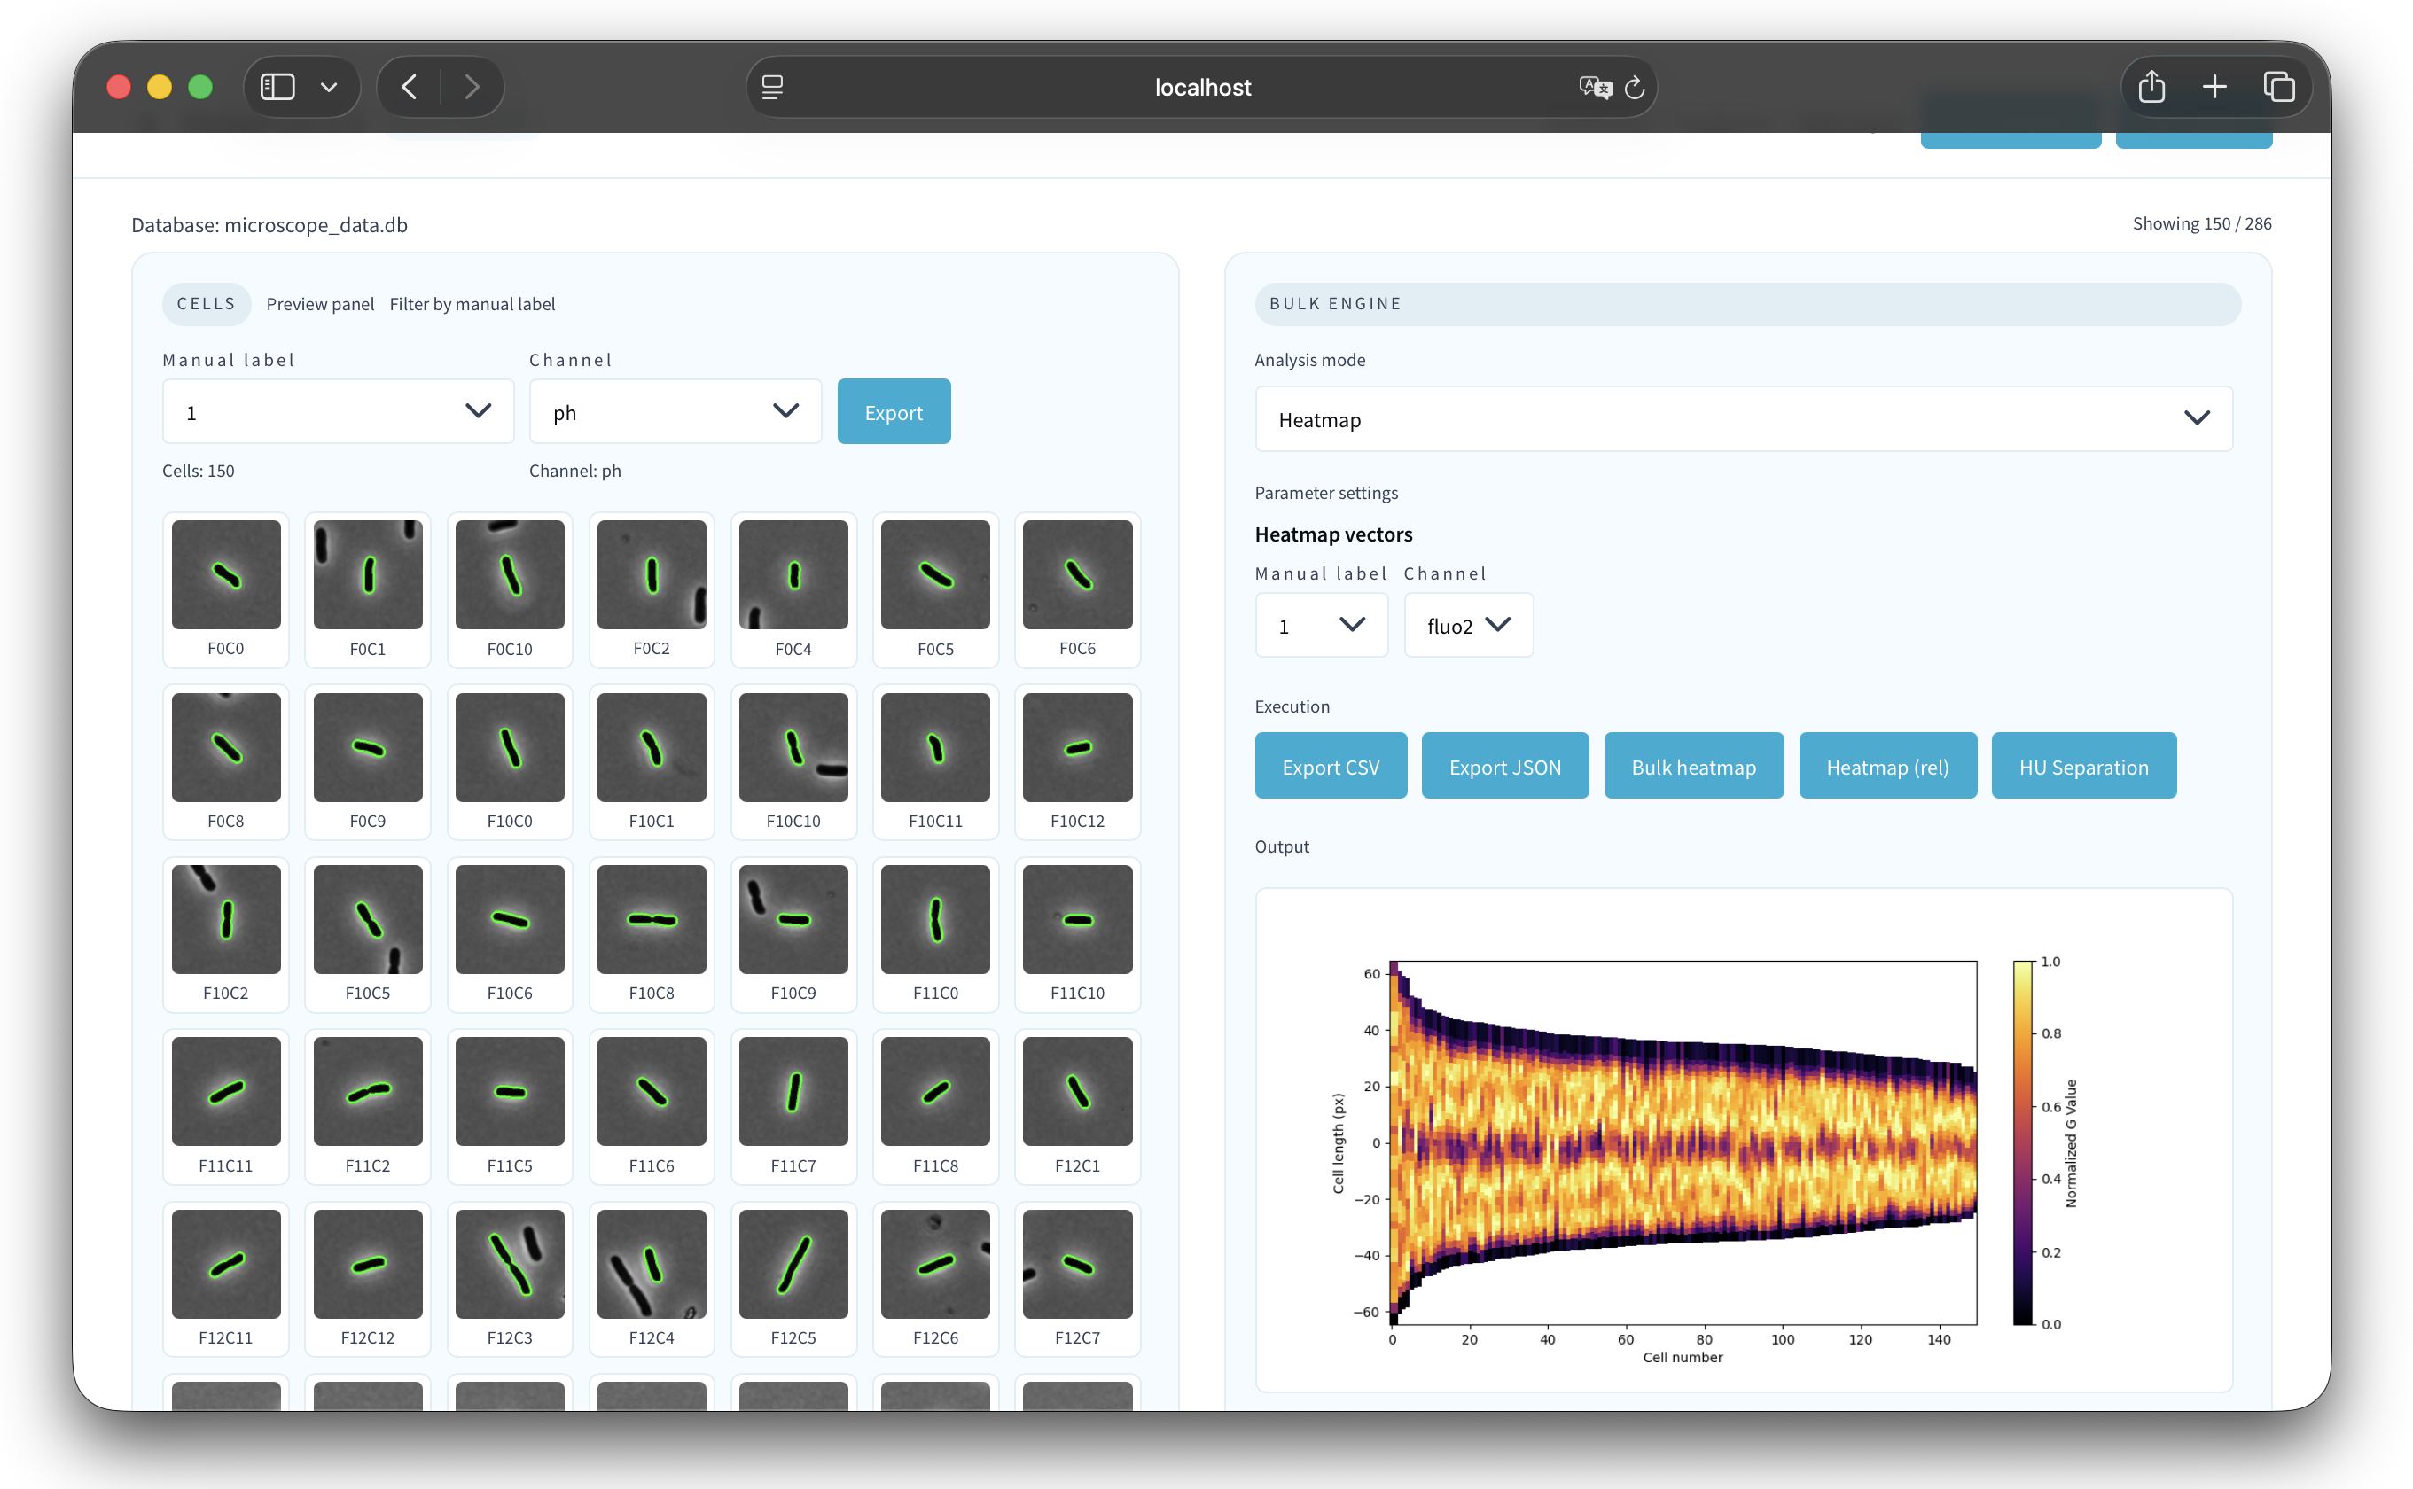Select cell thumbnail F11C11
The width and height of the screenshot is (2413, 1489).
click(225, 1107)
